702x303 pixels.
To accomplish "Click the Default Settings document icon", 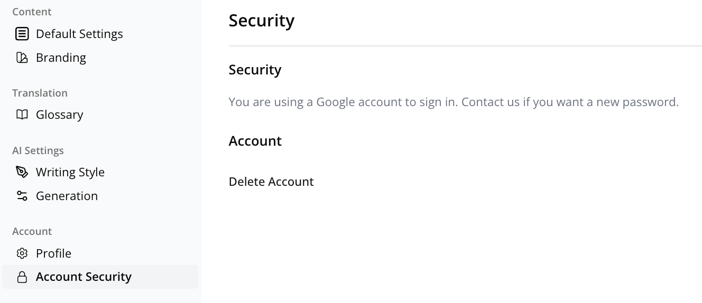I will pyautogui.click(x=22, y=34).
